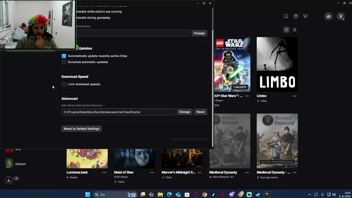Enable limit download speeds checkbox
Screen dimensions: 352x198
(x=64, y=84)
